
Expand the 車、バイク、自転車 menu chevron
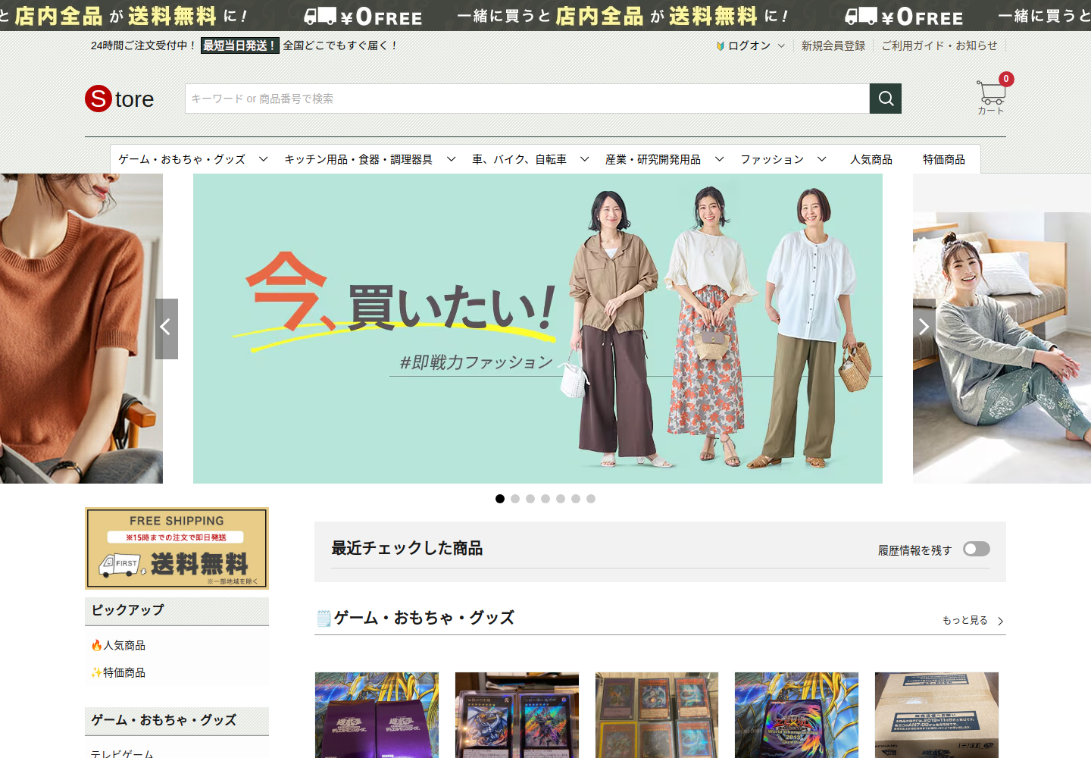click(x=585, y=159)
